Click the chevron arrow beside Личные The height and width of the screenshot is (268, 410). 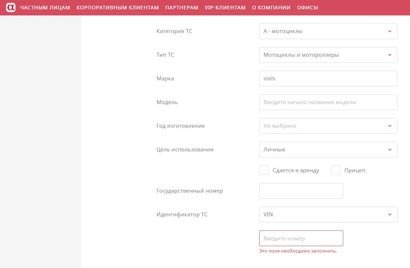(x=389, y=149)
